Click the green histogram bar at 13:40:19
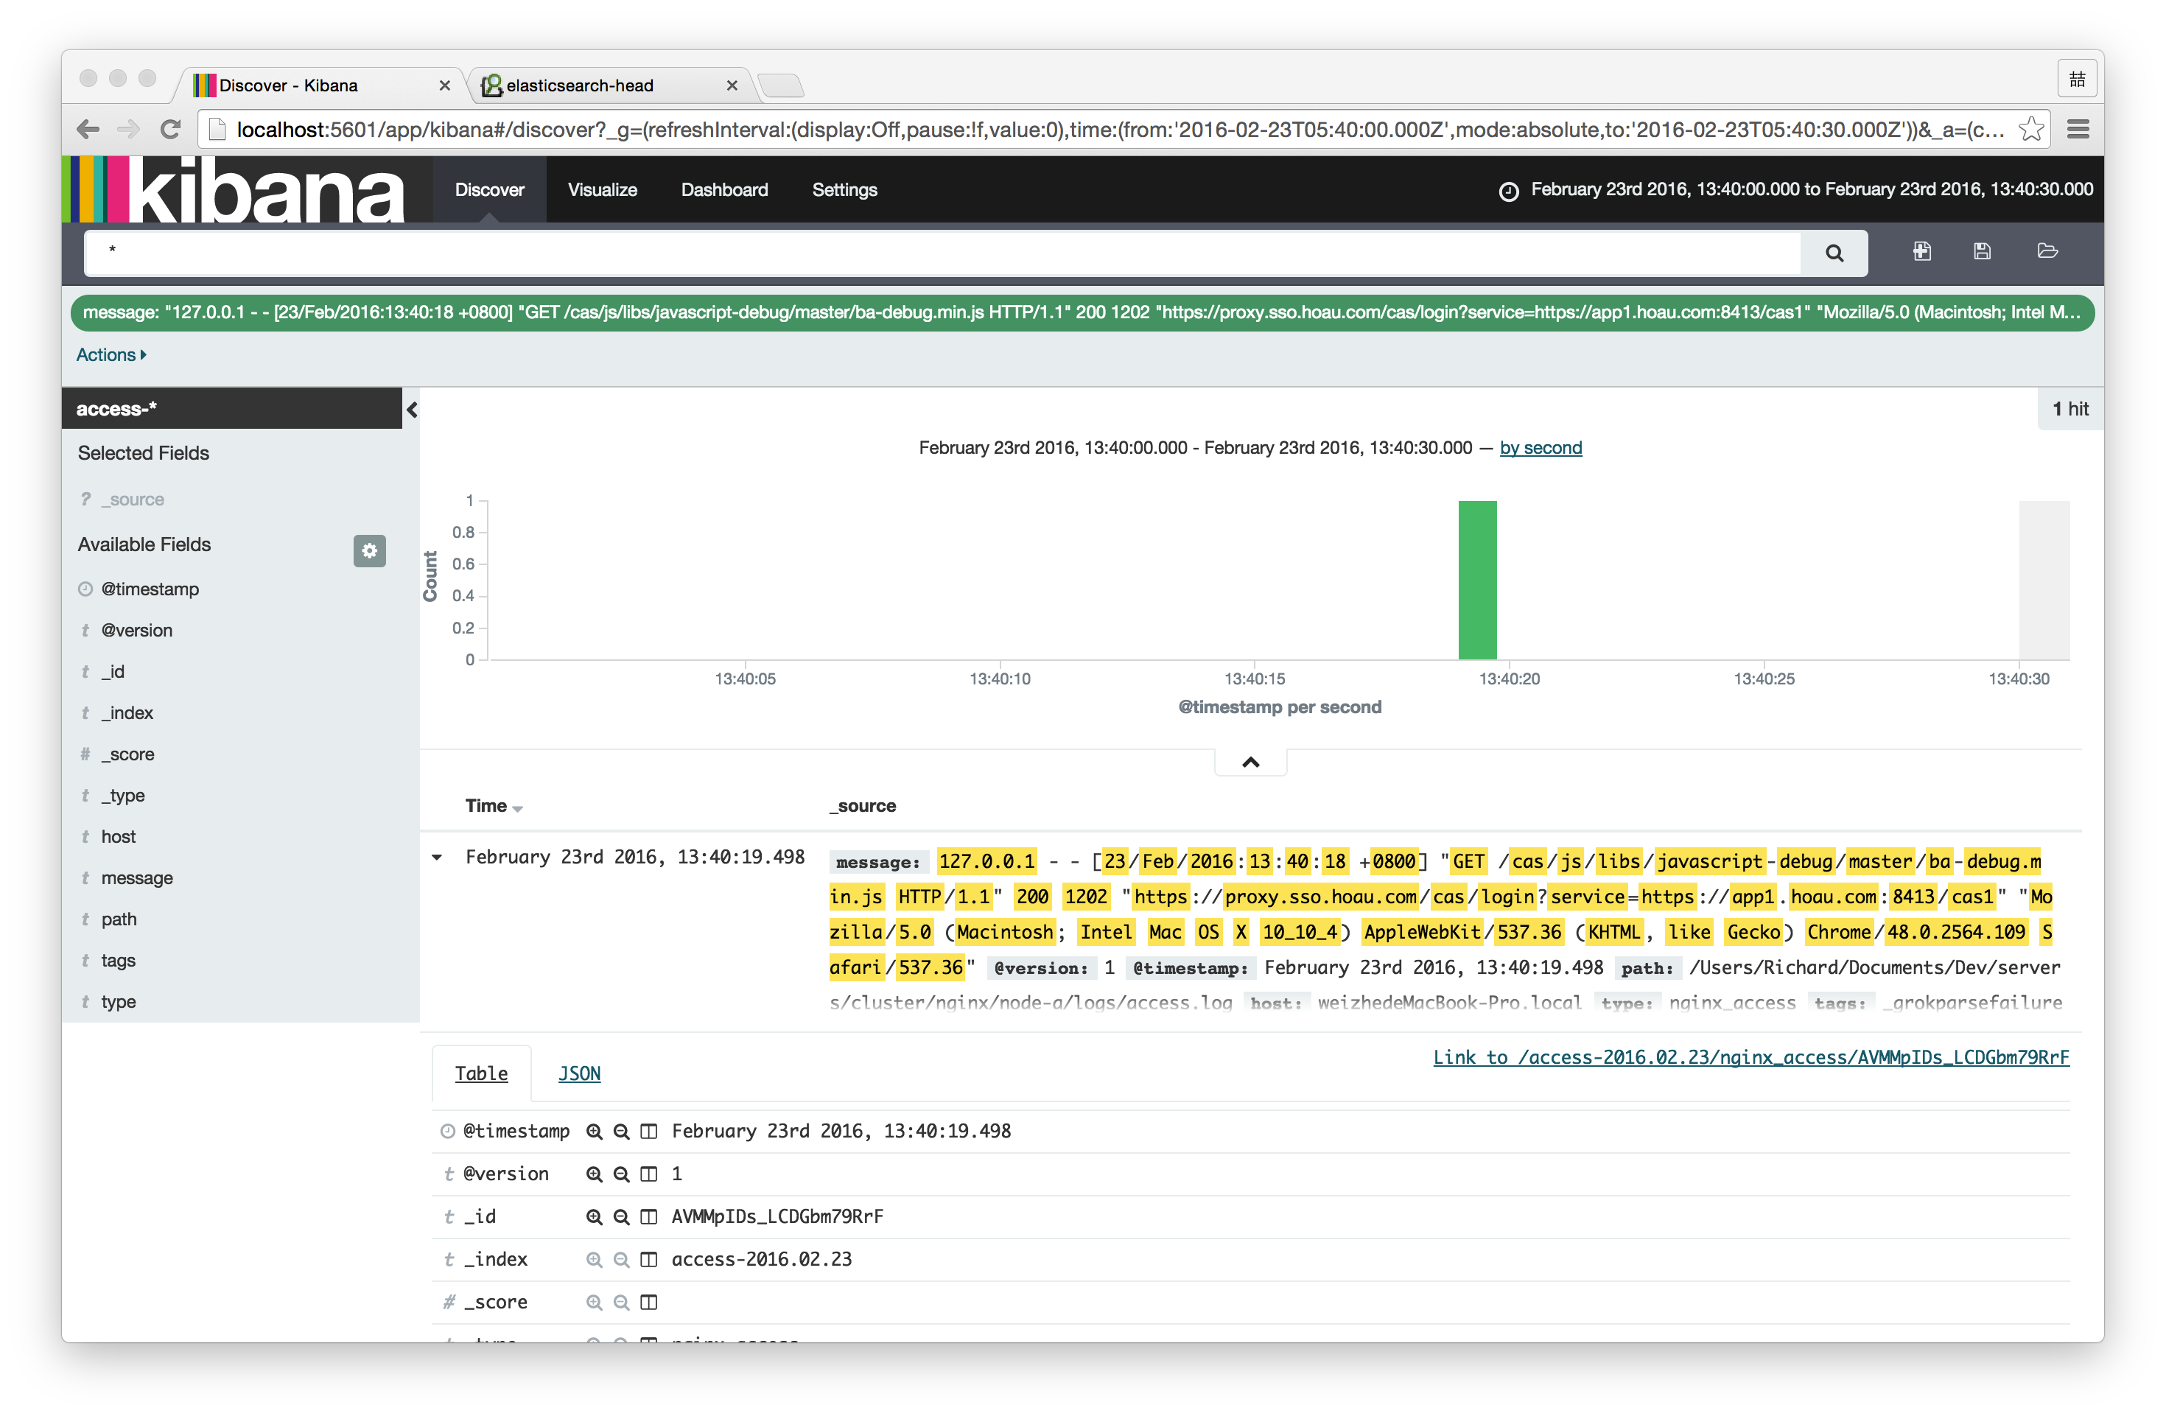The width and height of the screenshot is (2166, 1416). click(1477, 580)
